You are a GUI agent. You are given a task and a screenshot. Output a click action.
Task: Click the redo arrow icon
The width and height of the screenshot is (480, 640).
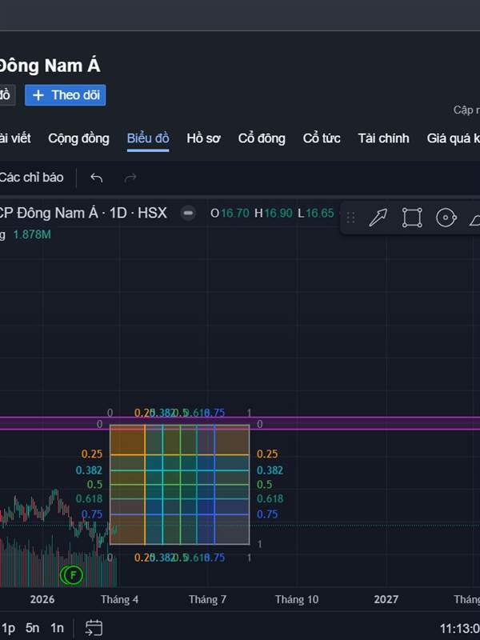(130, 178)
